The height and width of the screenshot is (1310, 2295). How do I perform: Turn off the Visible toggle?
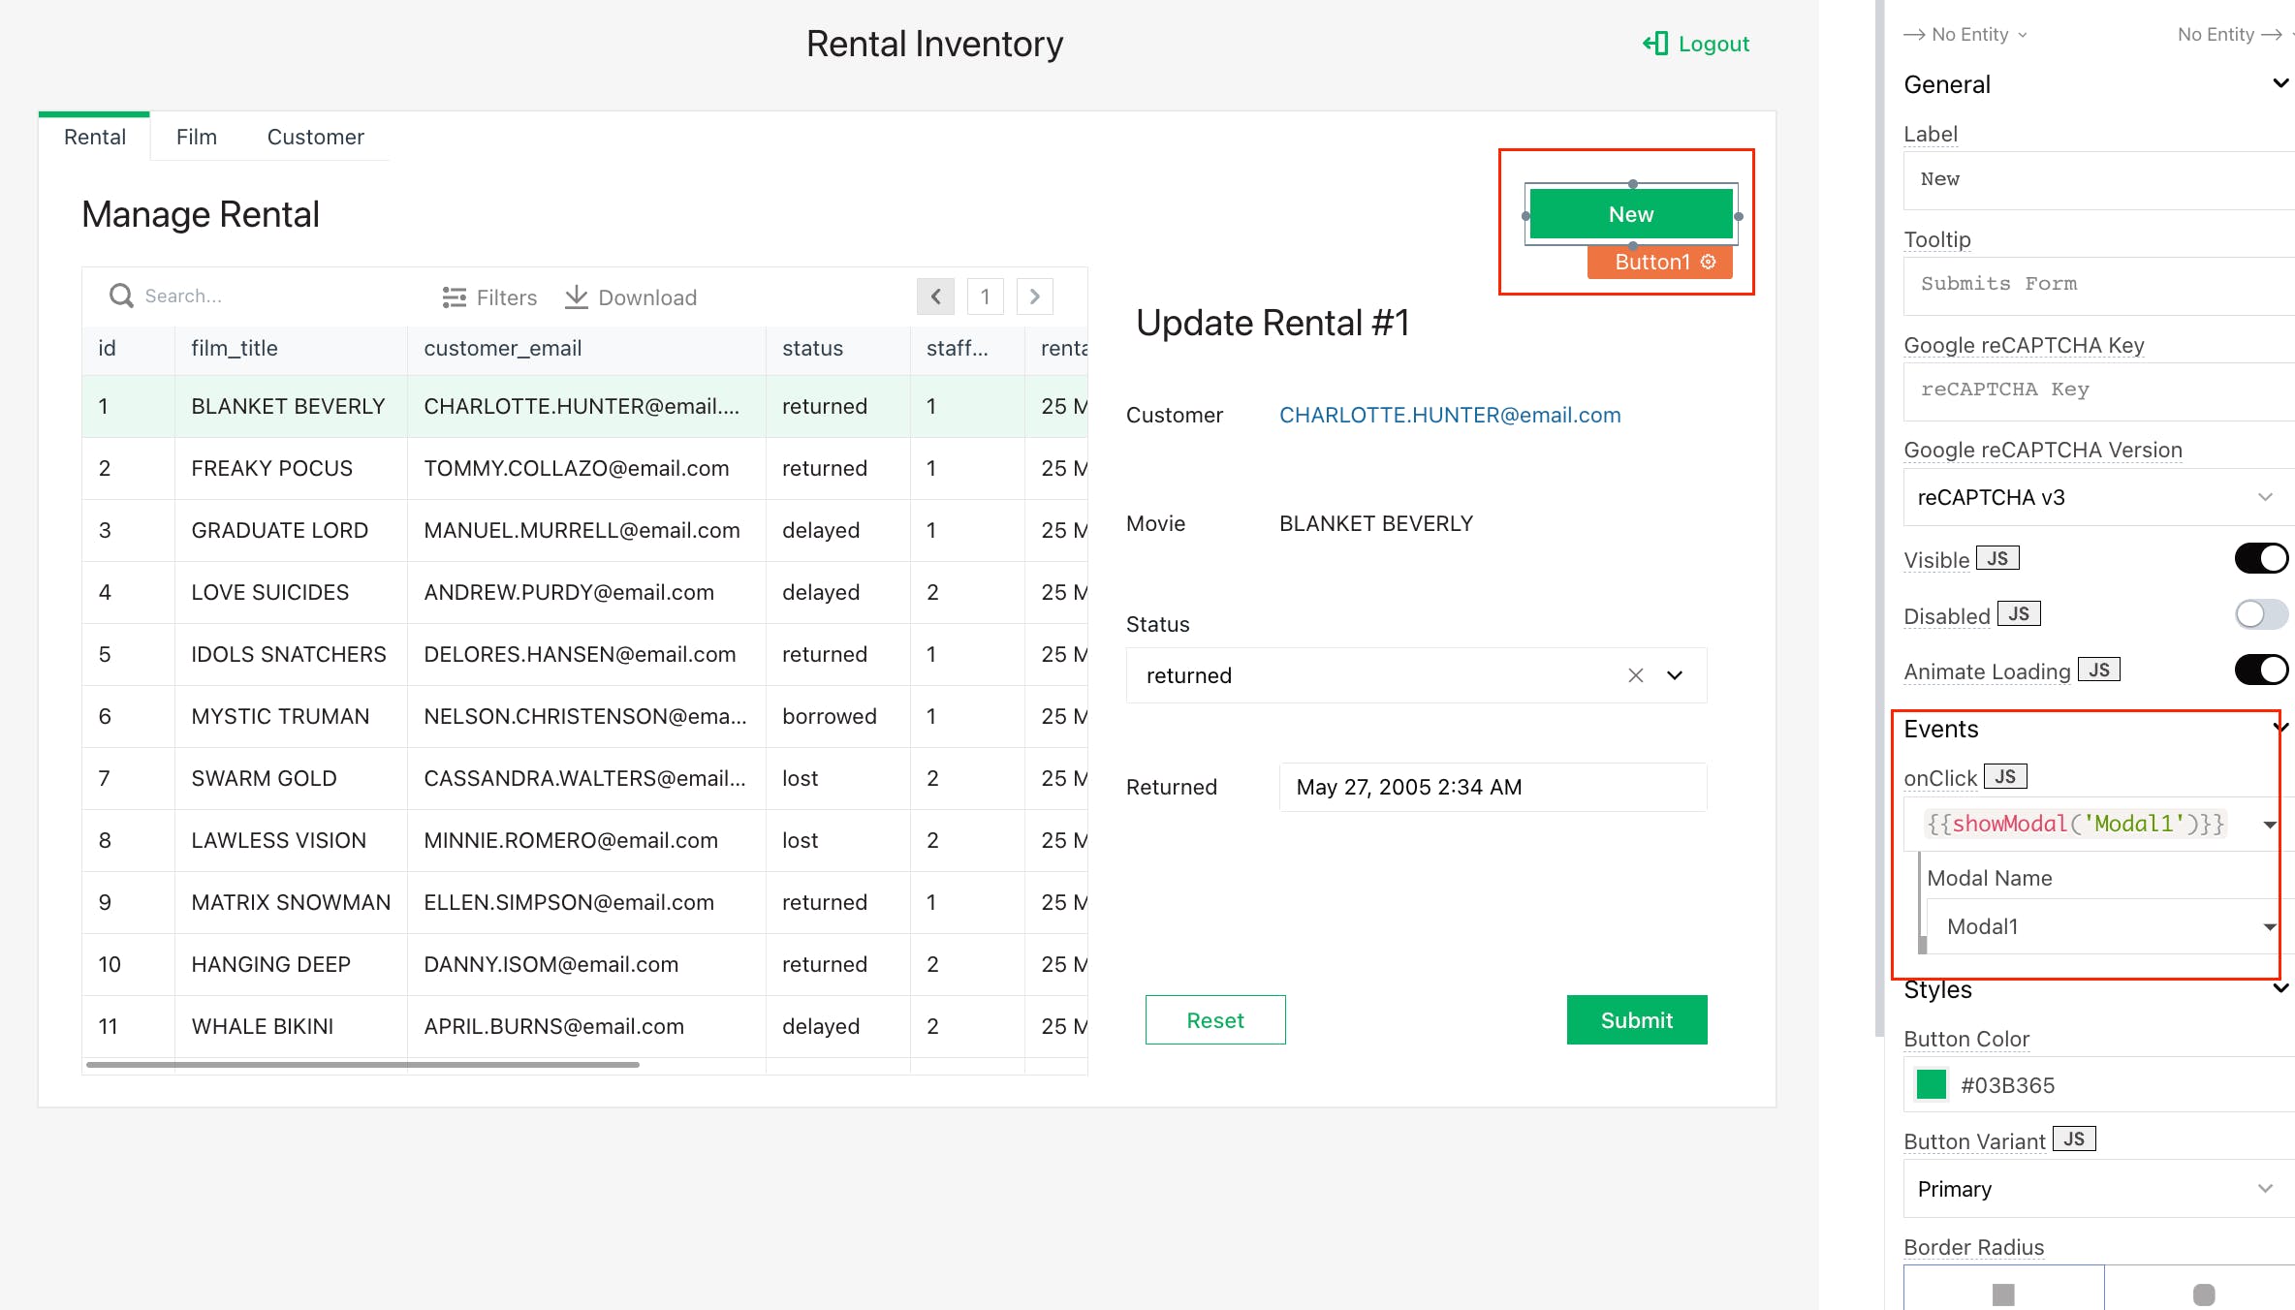(x=2260, y=558)
